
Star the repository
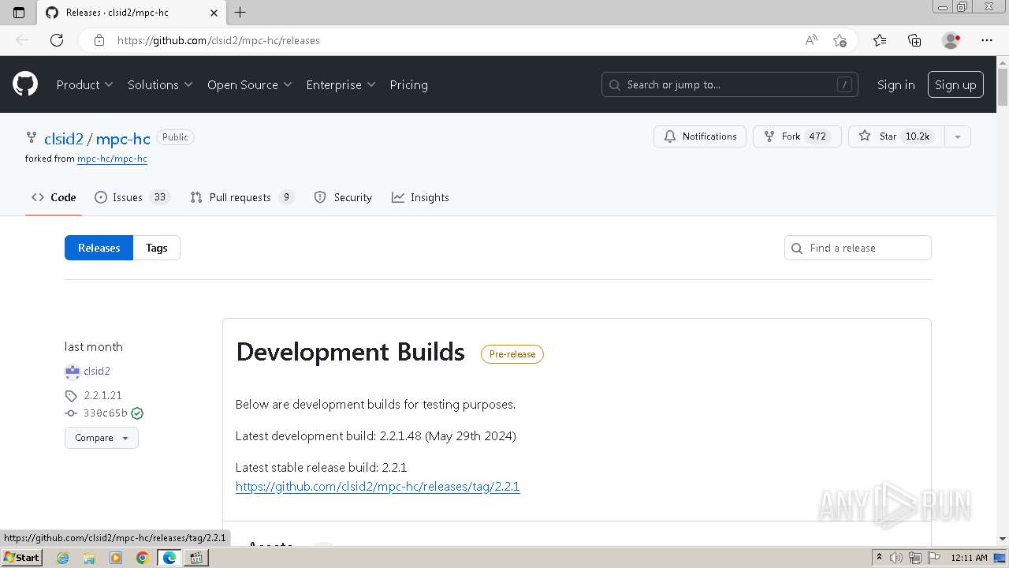tap(896, 136)
